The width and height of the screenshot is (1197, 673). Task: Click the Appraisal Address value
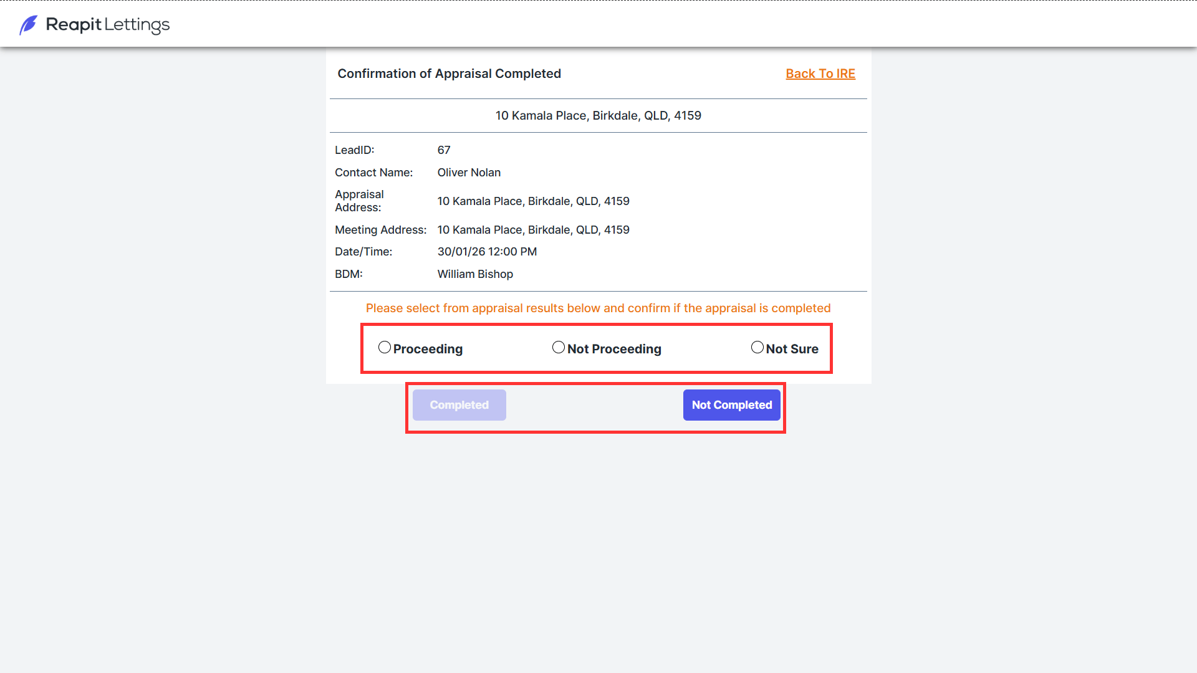534,201
